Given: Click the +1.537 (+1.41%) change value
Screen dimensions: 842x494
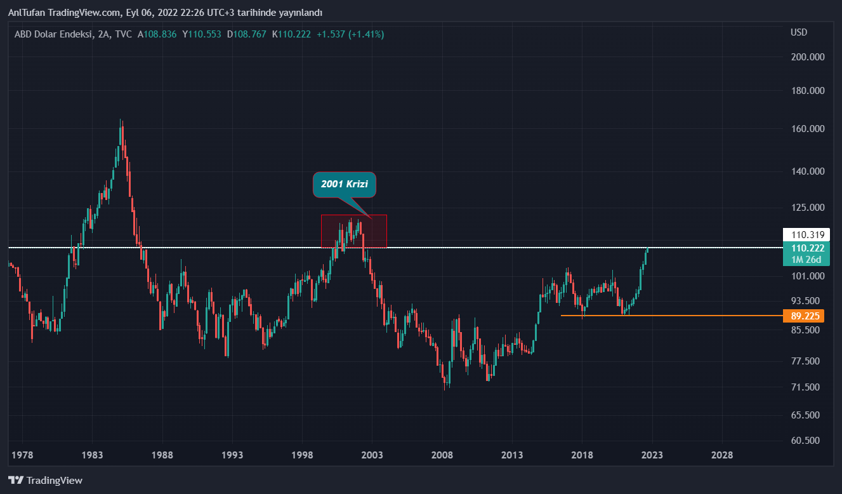Looking at the screenshot, I should 350,34.
